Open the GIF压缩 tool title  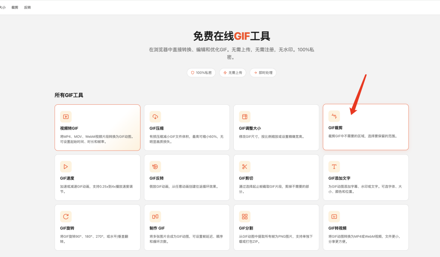tap(156, 128)
